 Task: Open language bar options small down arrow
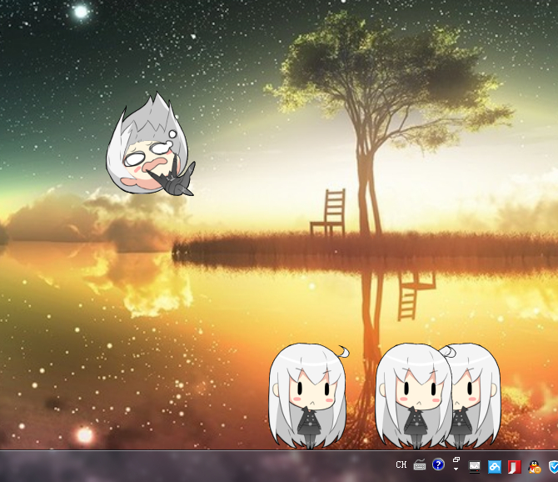click(456, 469)
